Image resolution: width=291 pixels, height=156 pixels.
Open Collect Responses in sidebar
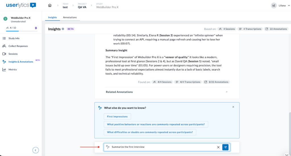pyautogui.click(x=18, y=46)
